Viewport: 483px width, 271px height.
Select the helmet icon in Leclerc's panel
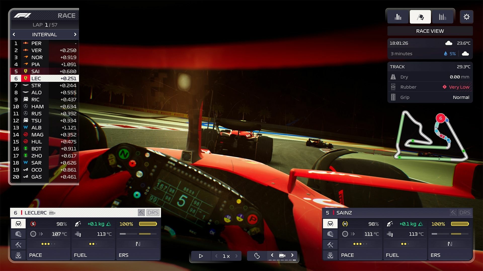[x=18, y=234]
